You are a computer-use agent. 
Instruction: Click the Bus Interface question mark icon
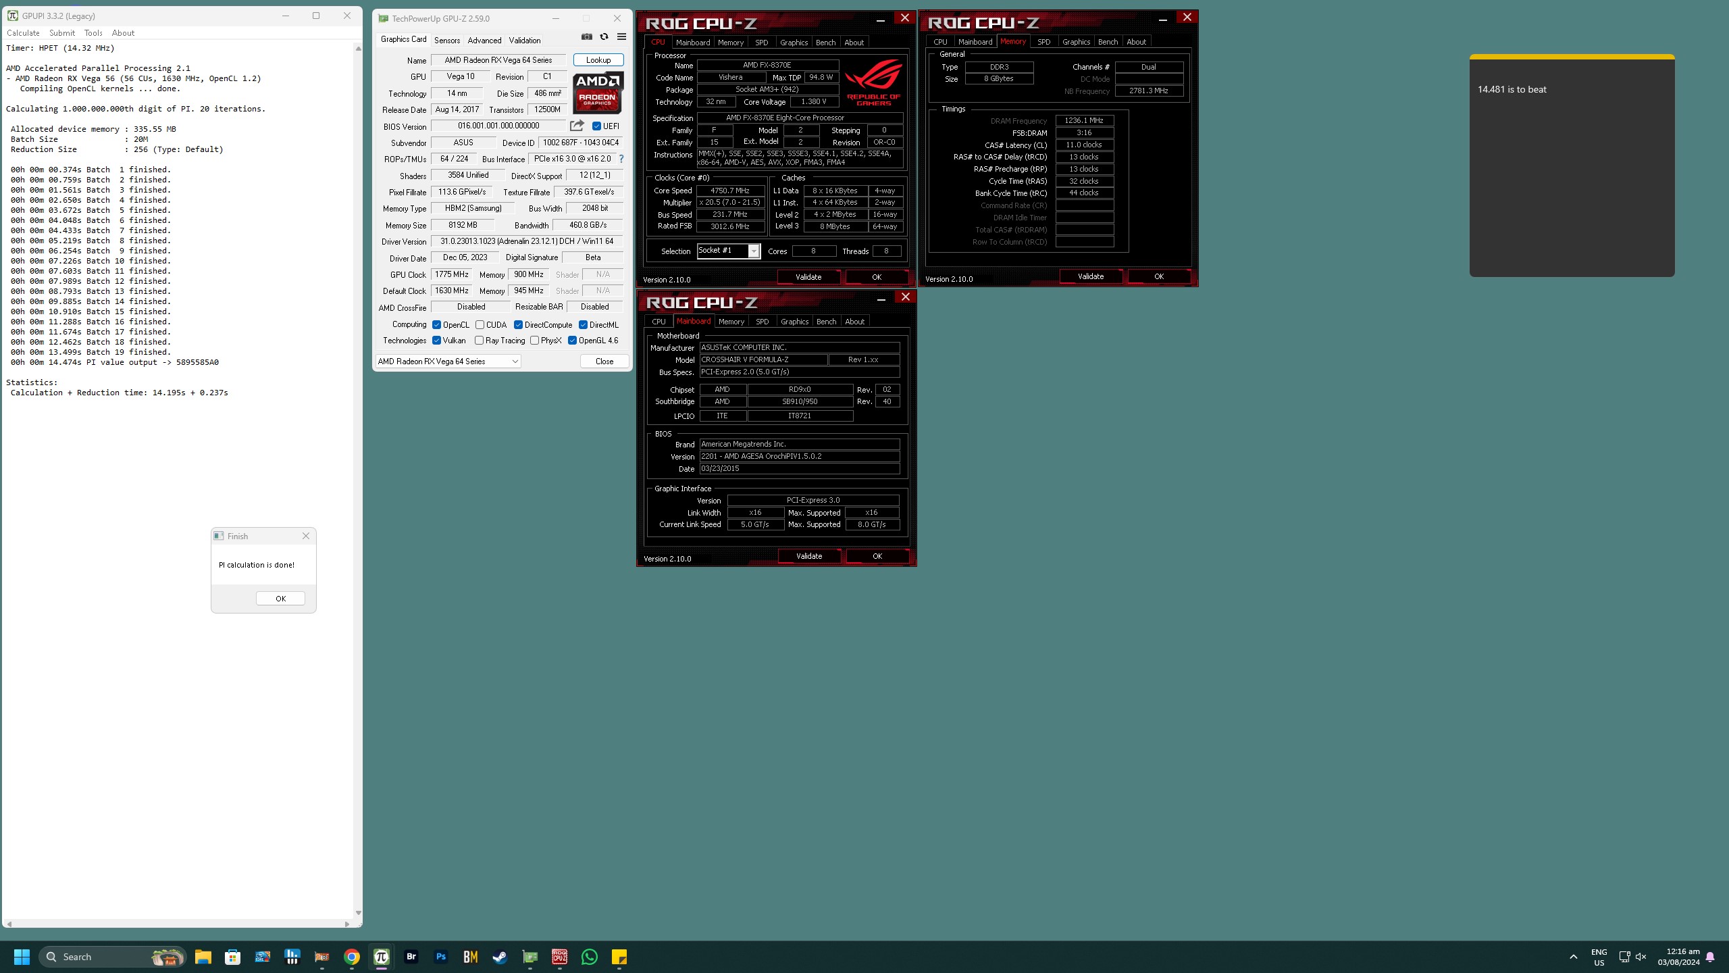click(x=621, y=159)
